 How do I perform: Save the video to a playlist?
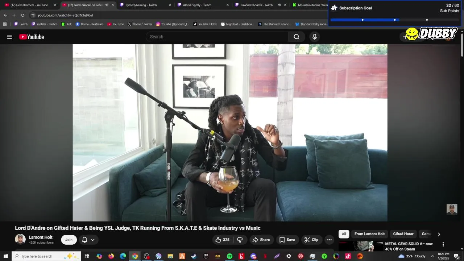click(287, 240)
